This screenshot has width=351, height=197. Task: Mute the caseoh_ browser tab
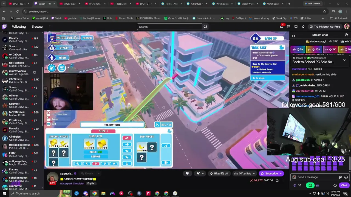click(x=50, y=4)
